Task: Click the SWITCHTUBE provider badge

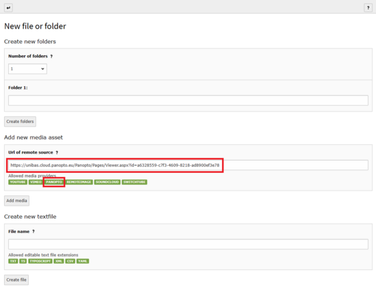Action: 134,182
